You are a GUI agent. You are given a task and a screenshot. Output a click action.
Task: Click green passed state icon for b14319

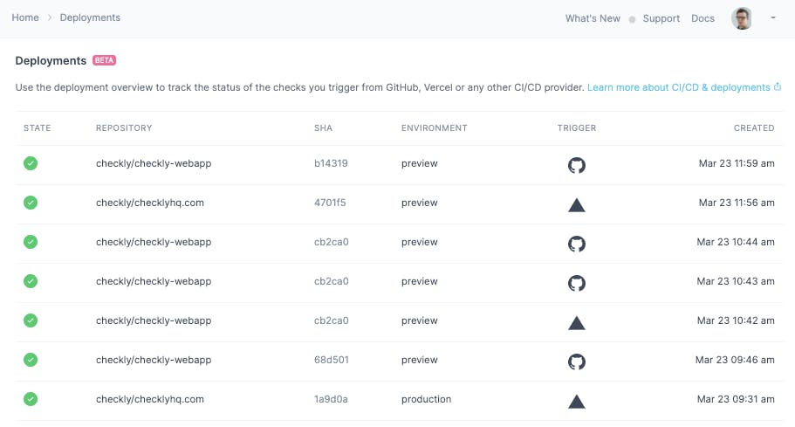(31, 163)
